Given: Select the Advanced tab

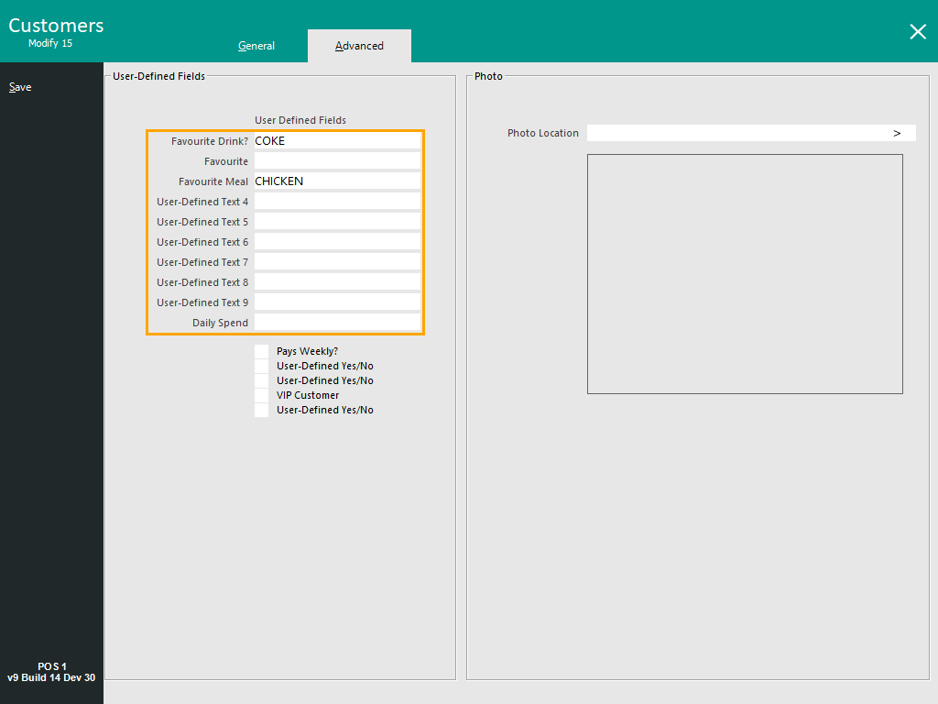Looking at the screenshot, I should [359, 46].
